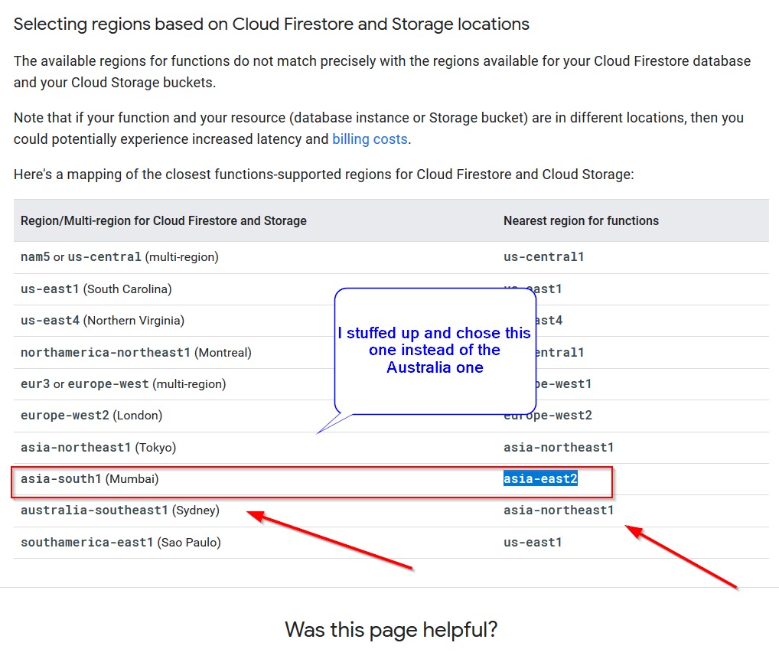This screenshot has height=659, width=779.
Task: Select the nam5 or us-central multi-region cell
Action: click(x=119, y=257)
